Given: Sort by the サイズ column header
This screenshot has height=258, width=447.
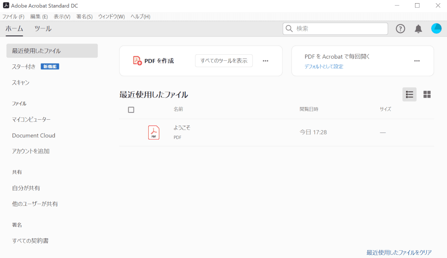Looking at the screenshot, I should tap(385, 109).
